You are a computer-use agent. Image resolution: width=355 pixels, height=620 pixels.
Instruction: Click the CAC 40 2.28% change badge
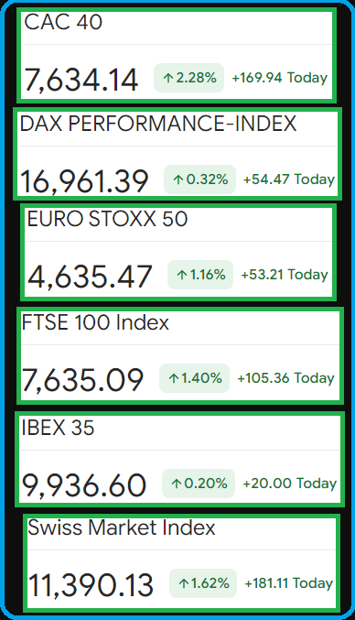click(188, 78)
